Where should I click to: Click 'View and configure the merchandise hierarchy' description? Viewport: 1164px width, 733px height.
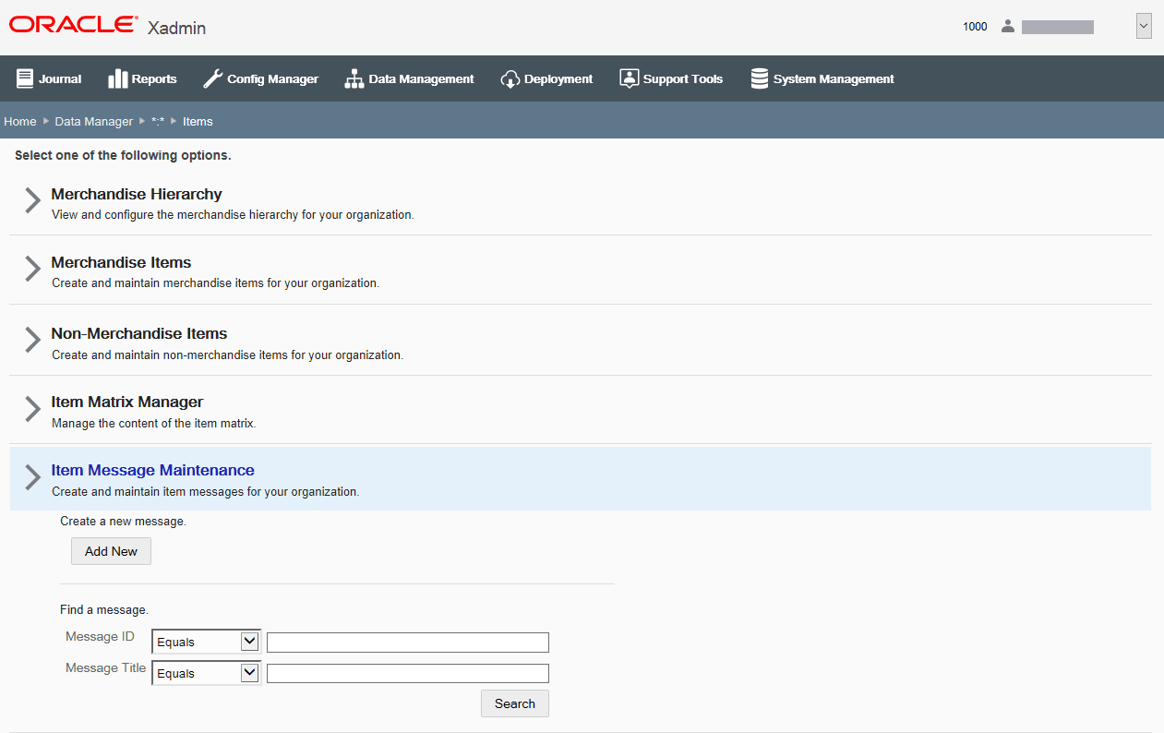pos(233,215)
